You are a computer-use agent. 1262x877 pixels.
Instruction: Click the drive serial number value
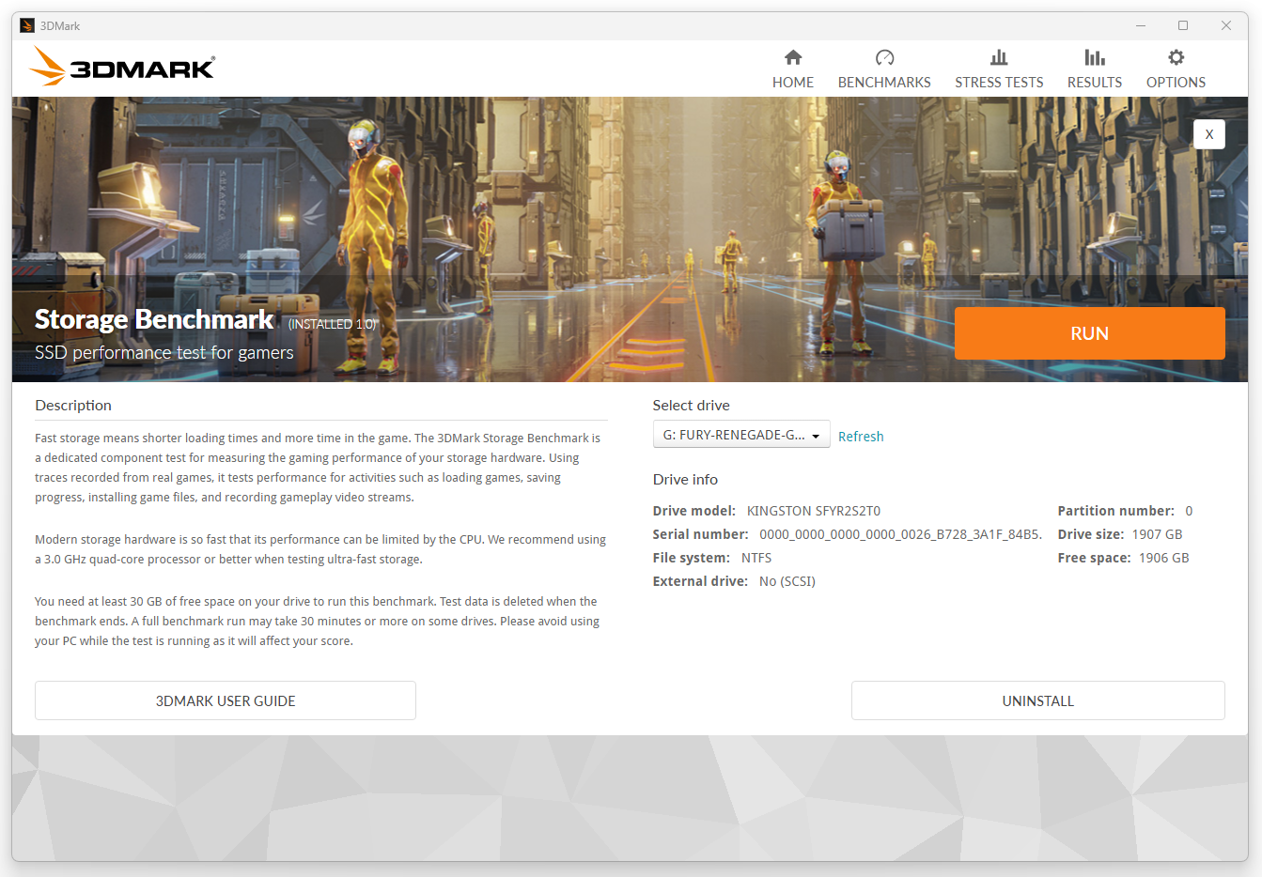tap(899, 534)
